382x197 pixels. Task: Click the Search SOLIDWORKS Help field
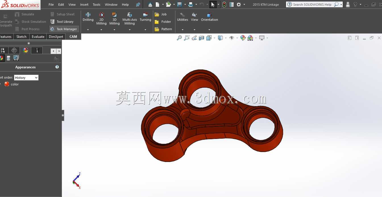312,5
